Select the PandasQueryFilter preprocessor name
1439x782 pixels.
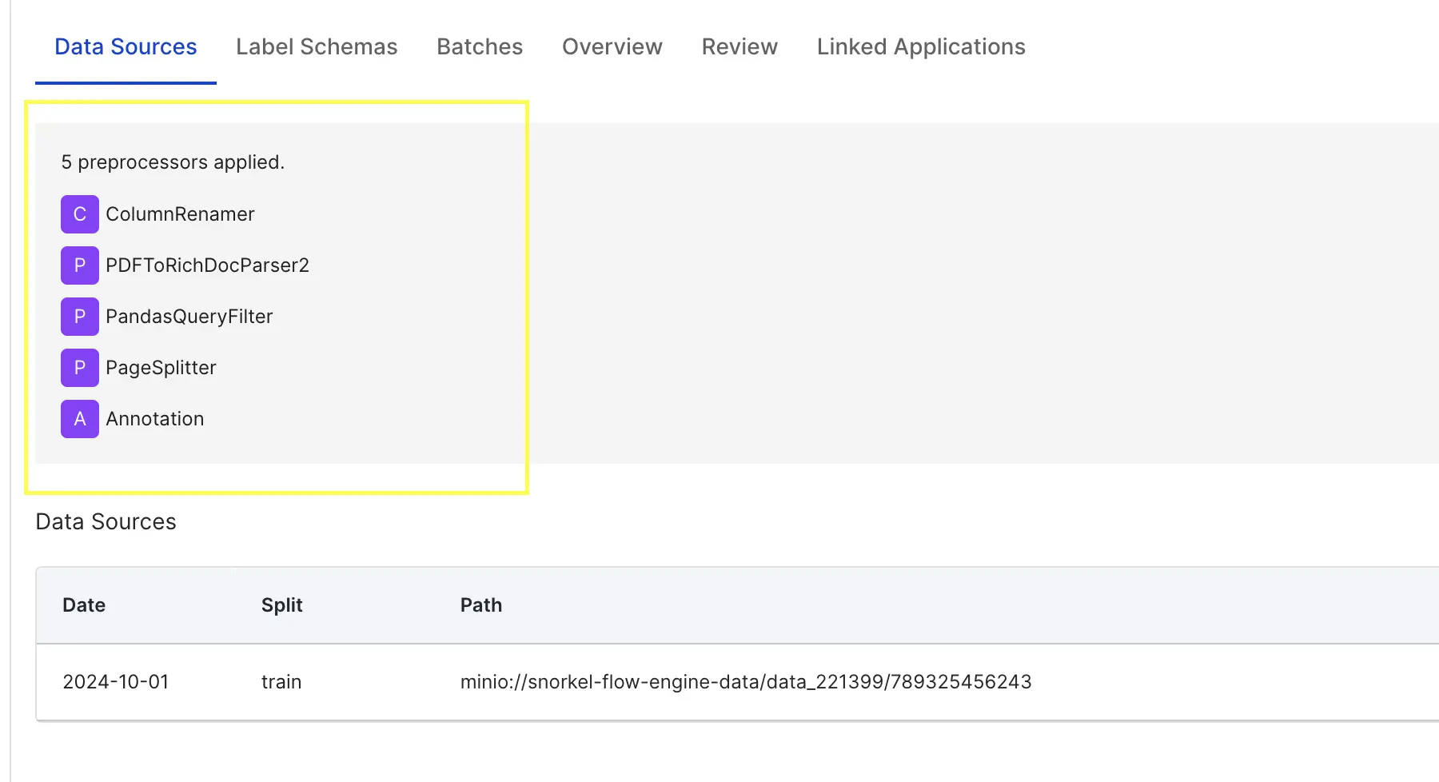click(189, 317)
